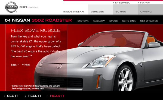Open the INSIDE NISSAN menu
The width and height of the screenshot is (163, 100).
tap(73, 12)
